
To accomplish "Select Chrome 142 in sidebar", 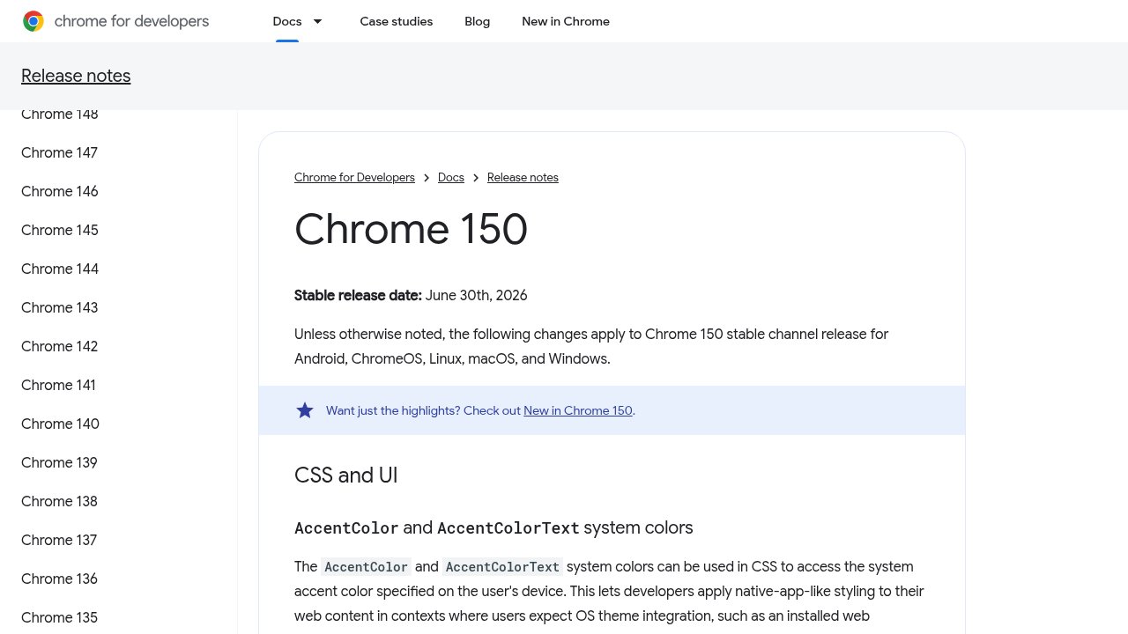I will tap(60, 346).
